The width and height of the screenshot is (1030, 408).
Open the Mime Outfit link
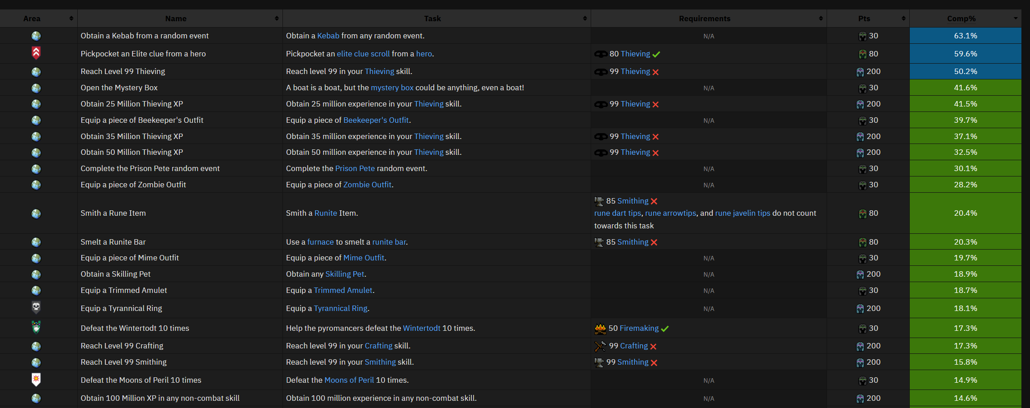tap(364, 258)
